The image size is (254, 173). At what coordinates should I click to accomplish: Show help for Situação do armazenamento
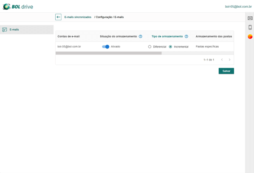click(x=141, y=36)
